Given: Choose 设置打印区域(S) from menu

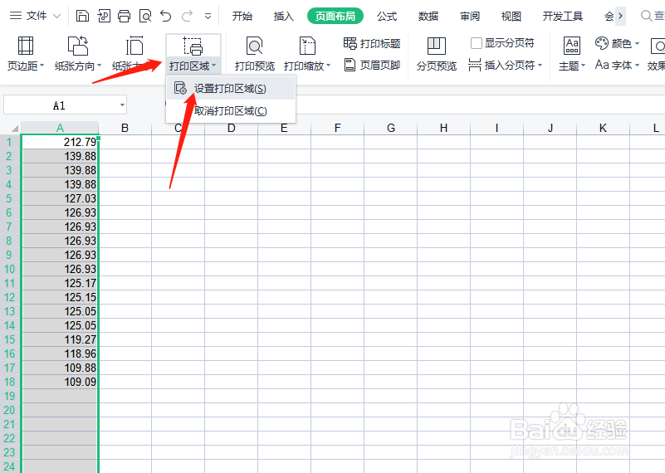Looking at the screenshot, I should (x=231, y=88).
